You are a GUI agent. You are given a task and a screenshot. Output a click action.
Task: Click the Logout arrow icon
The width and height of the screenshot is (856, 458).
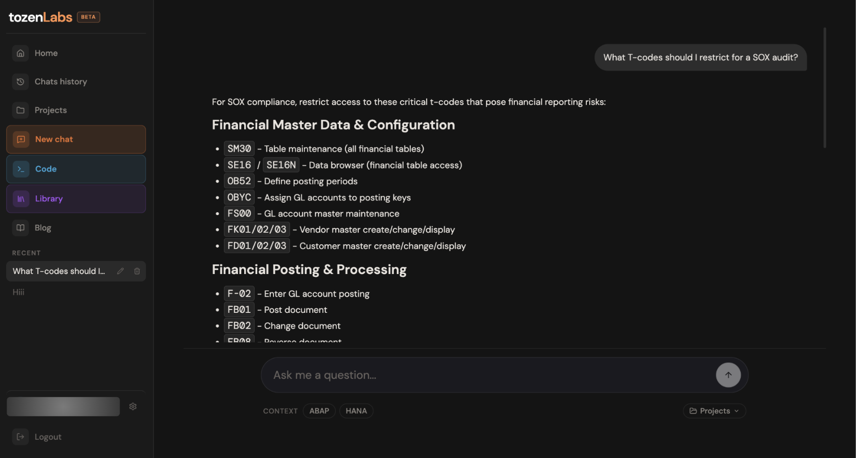20,437
